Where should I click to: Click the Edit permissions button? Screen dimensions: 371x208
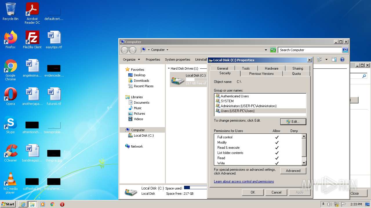coord(293,122)
